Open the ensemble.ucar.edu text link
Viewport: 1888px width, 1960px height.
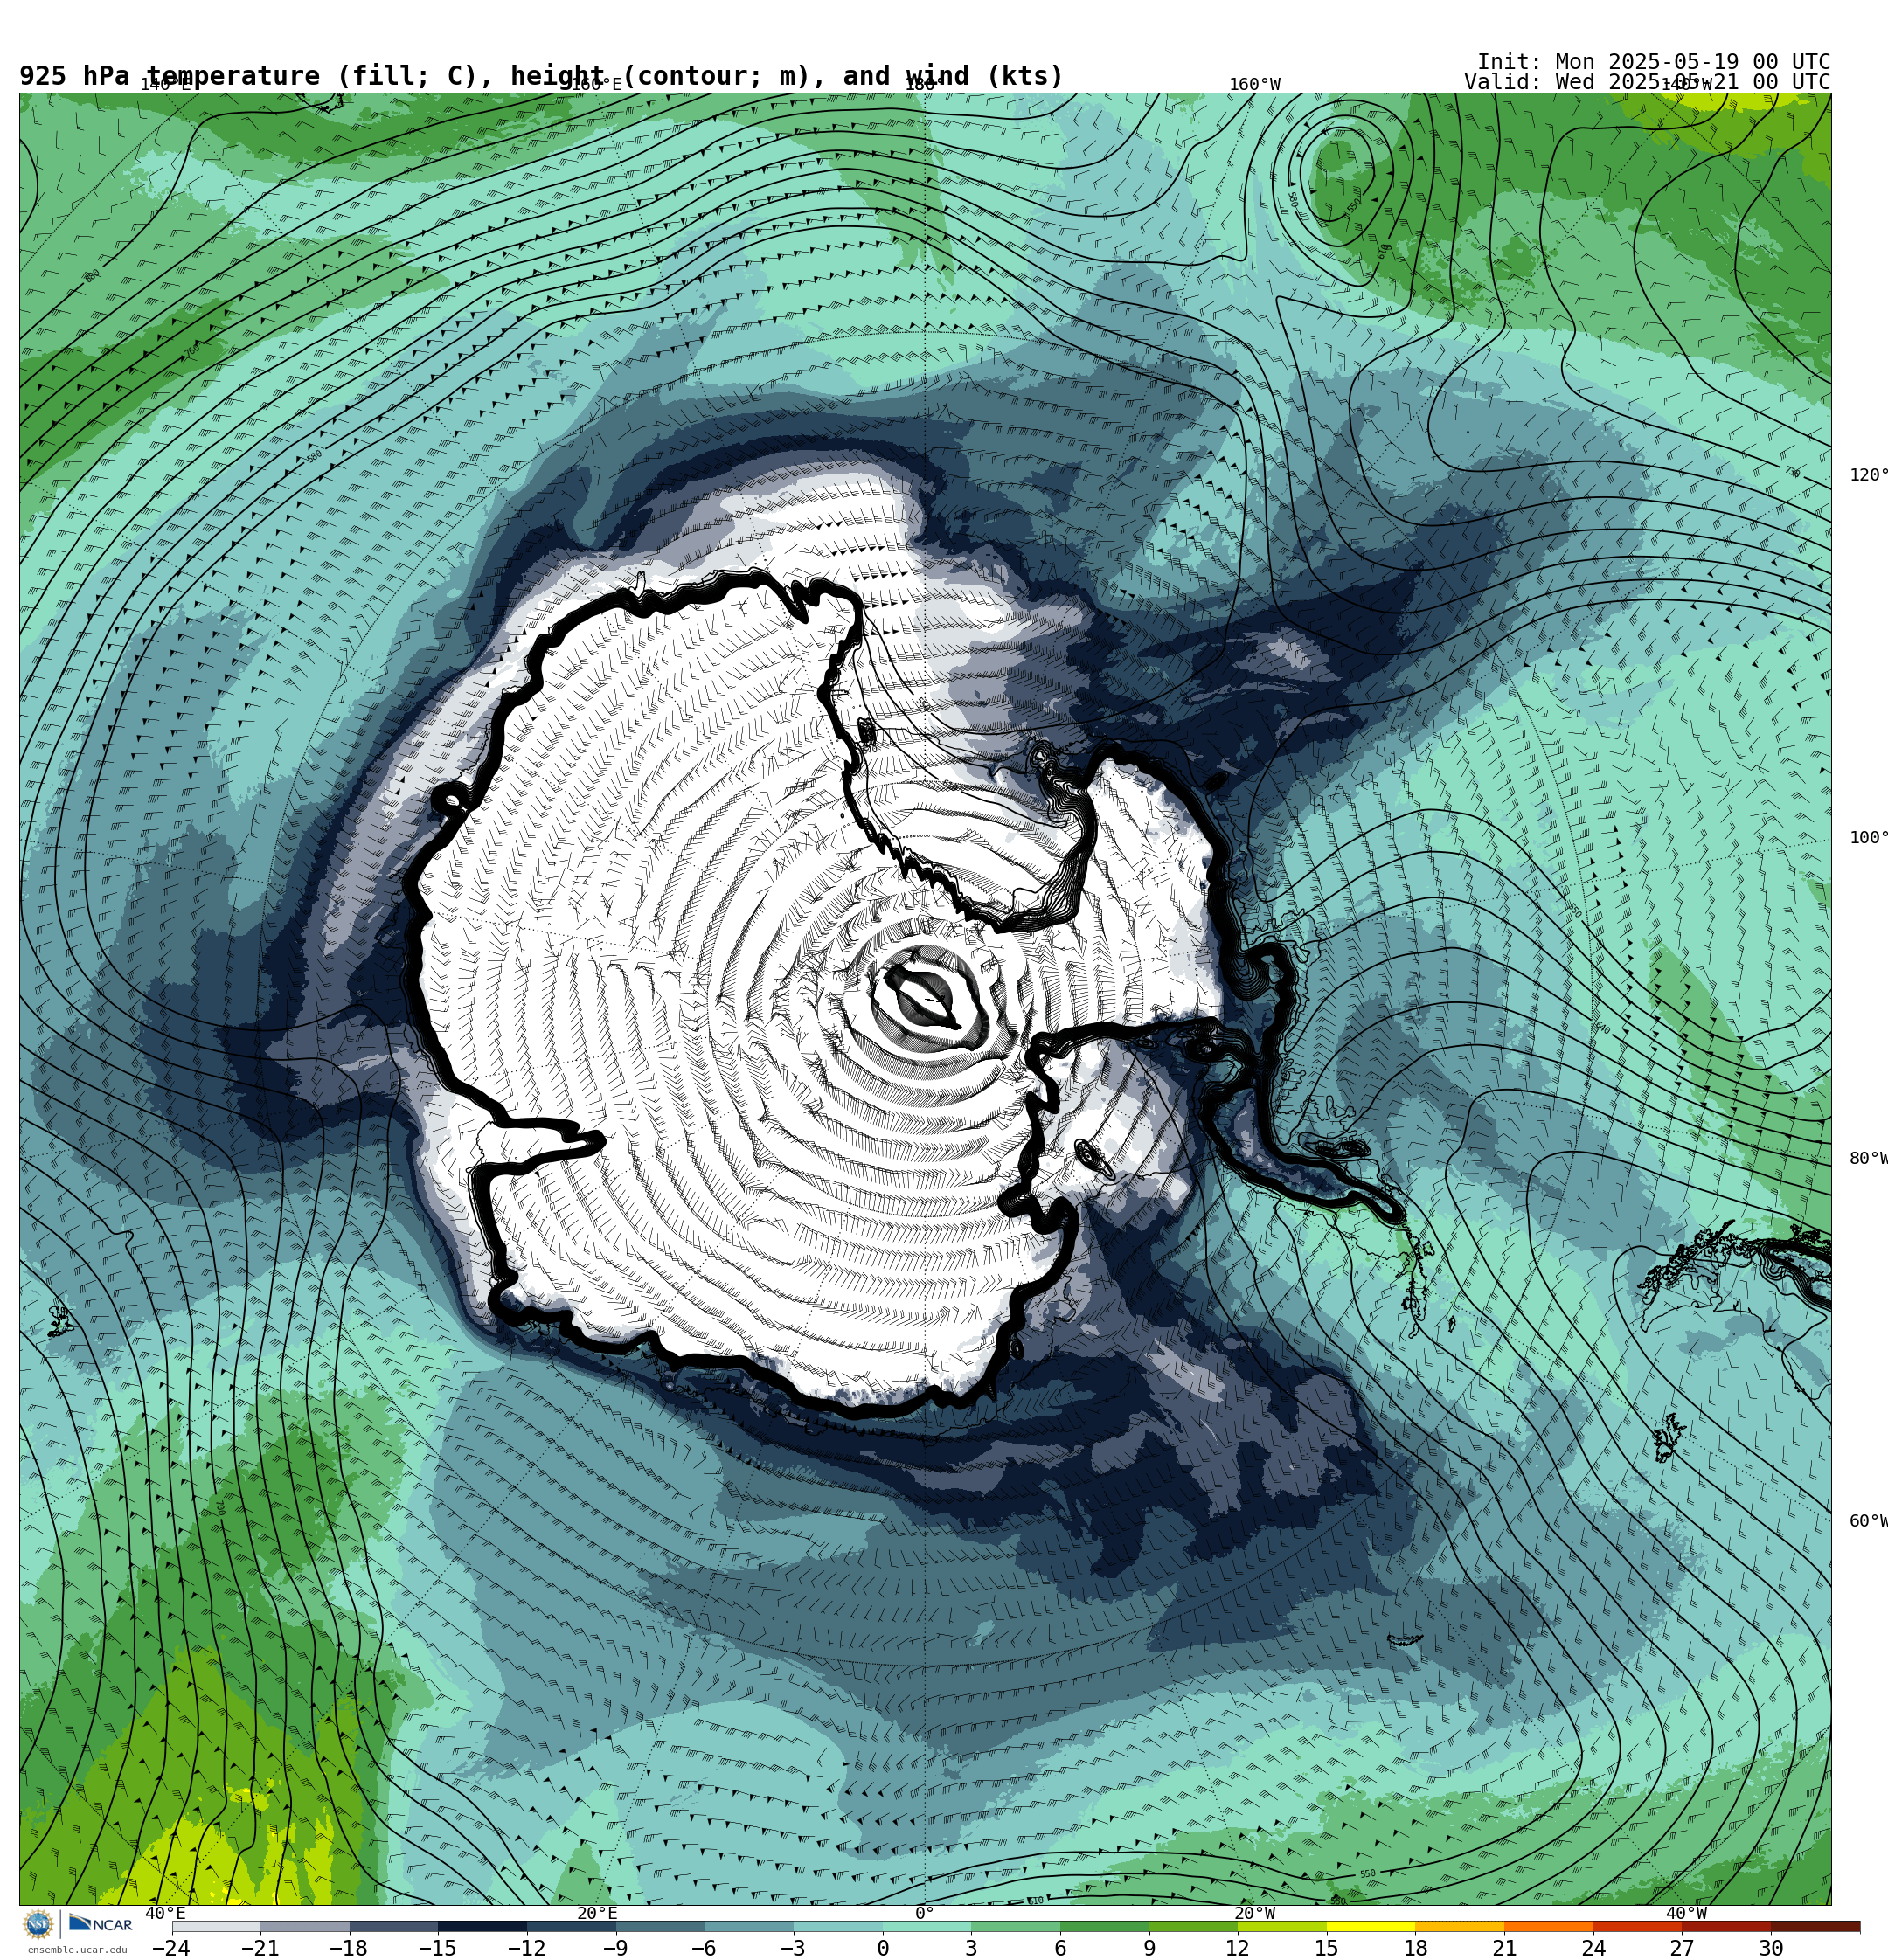[77, 1949]
